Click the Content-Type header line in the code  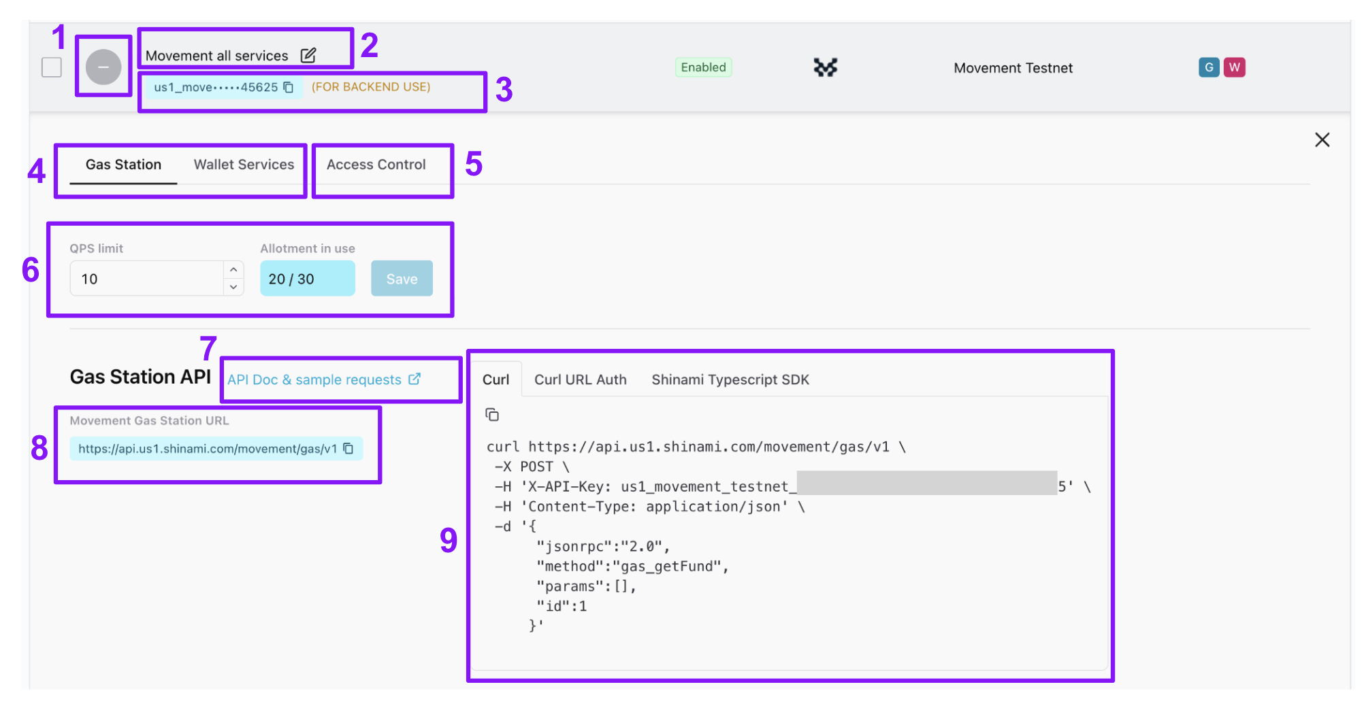[x=649, y=507]
